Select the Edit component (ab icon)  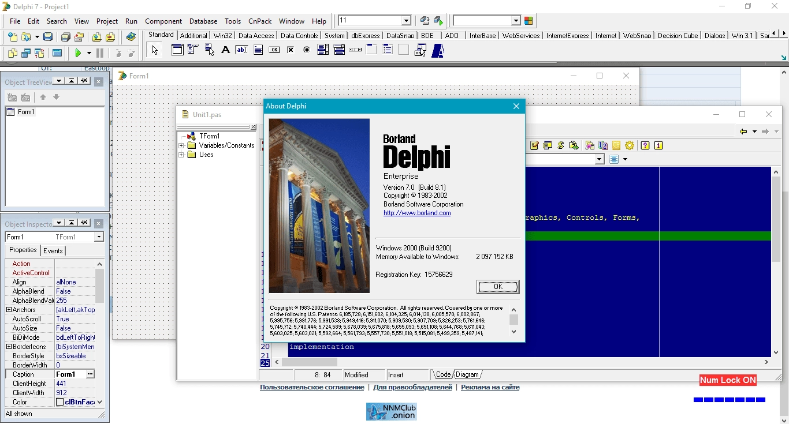[241, 50]
